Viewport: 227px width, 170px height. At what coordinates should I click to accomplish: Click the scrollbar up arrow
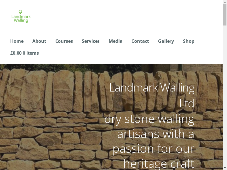coord(225,2)
